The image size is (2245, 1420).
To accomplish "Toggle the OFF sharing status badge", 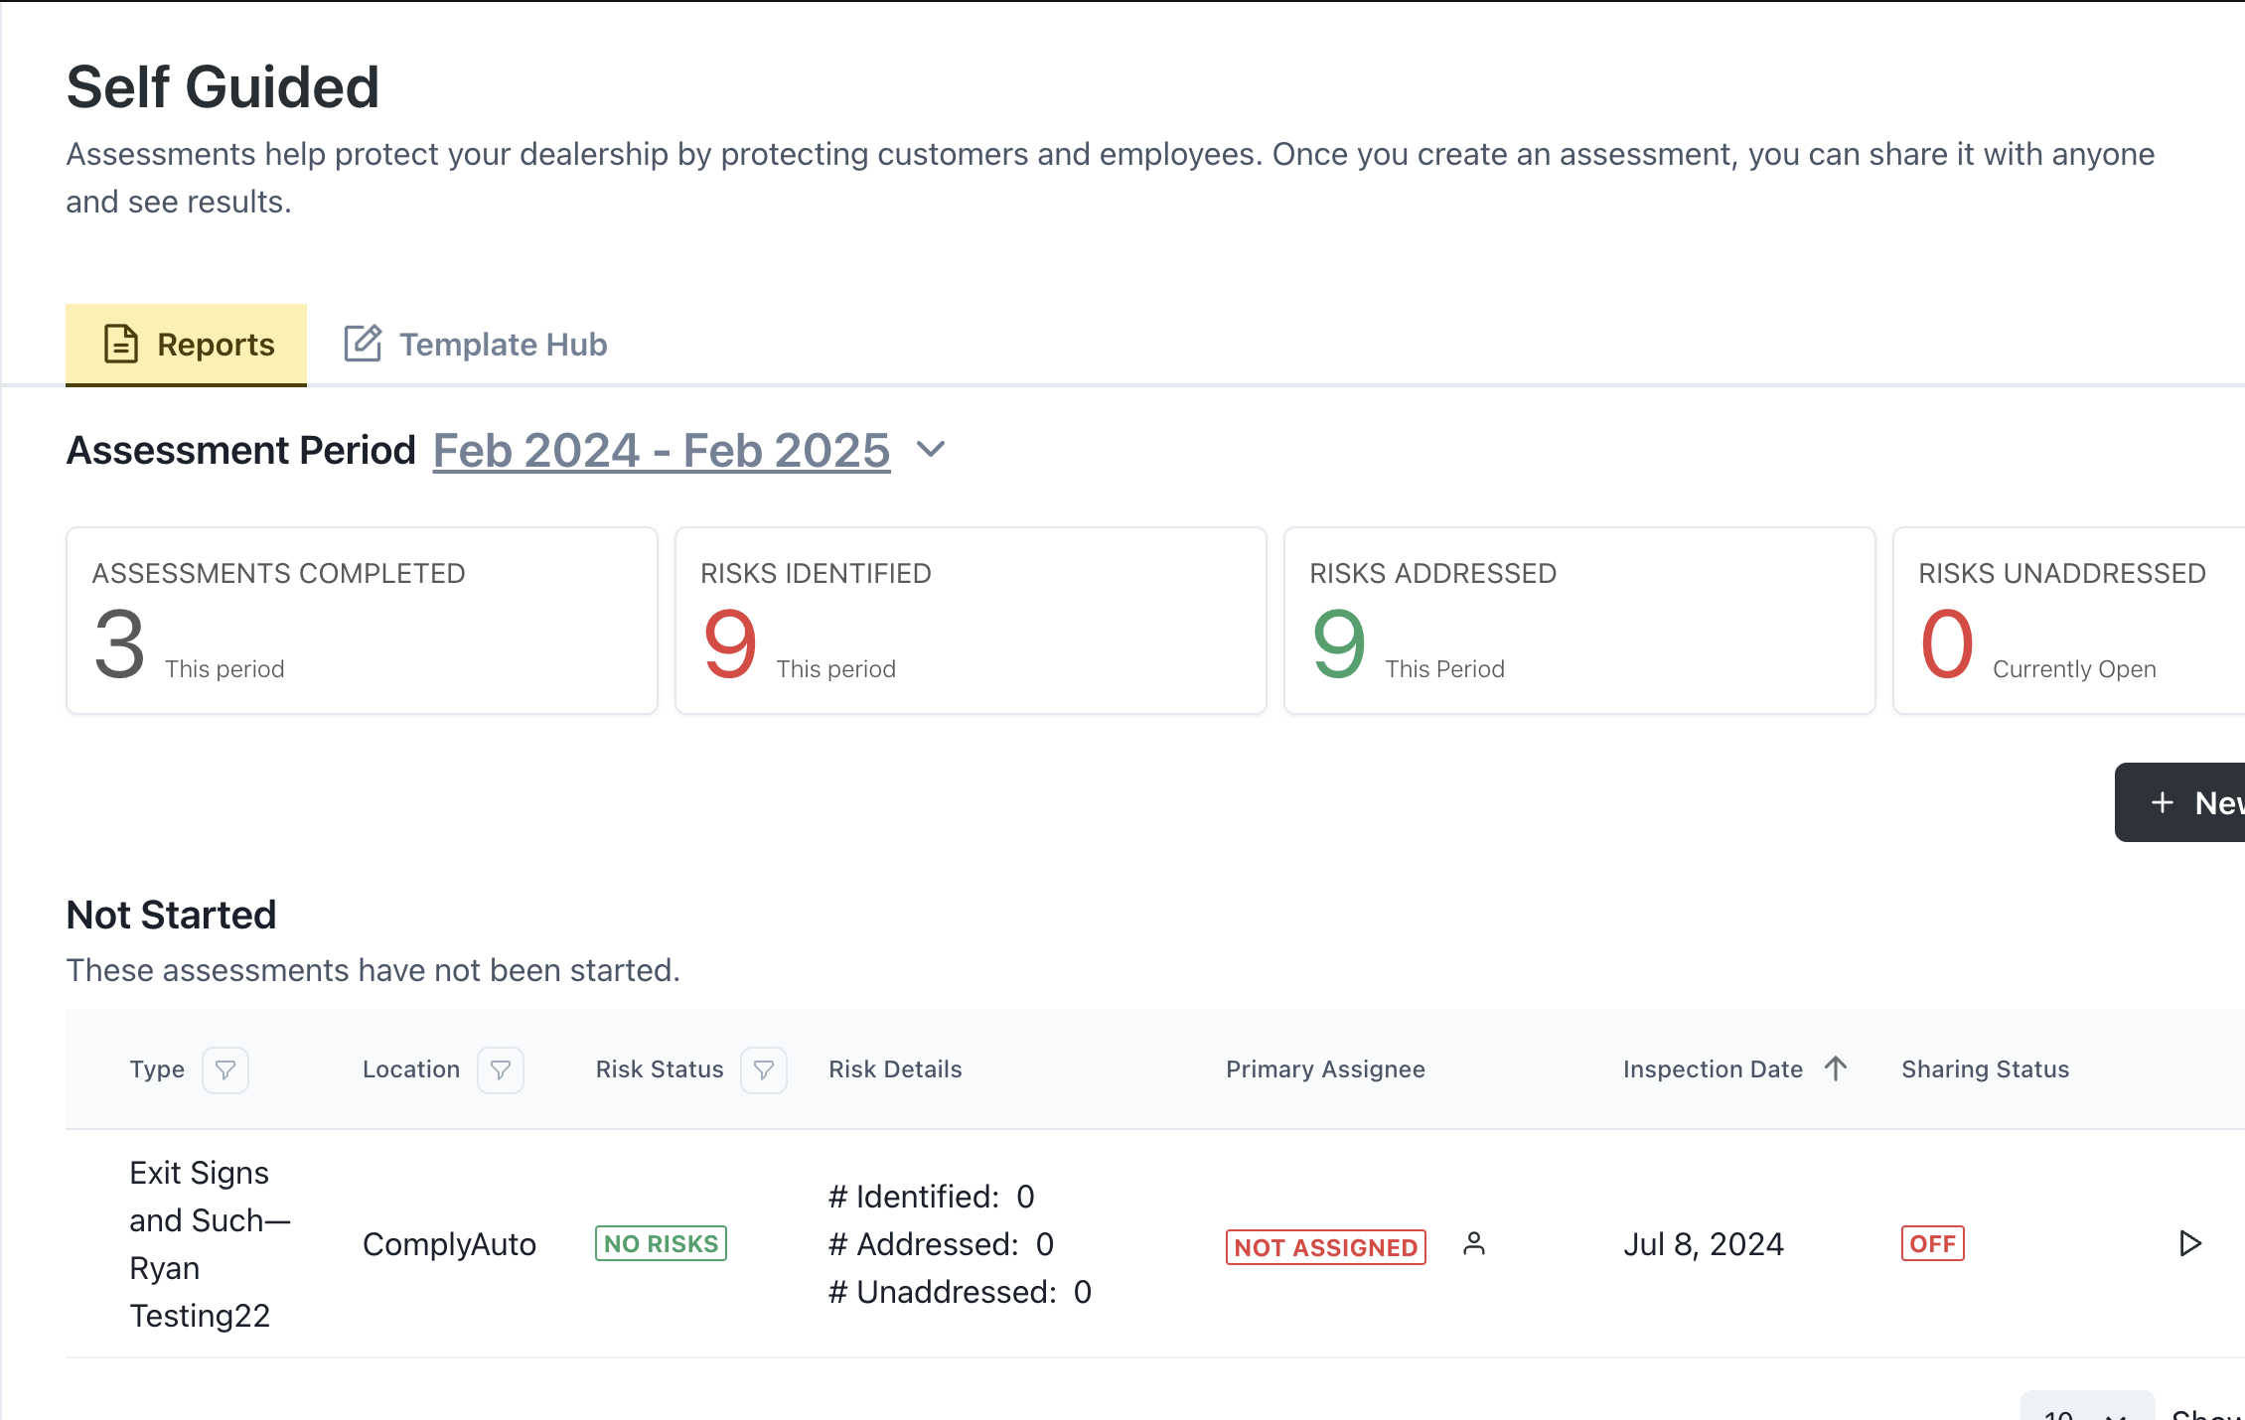I will coord(1932,1243).
